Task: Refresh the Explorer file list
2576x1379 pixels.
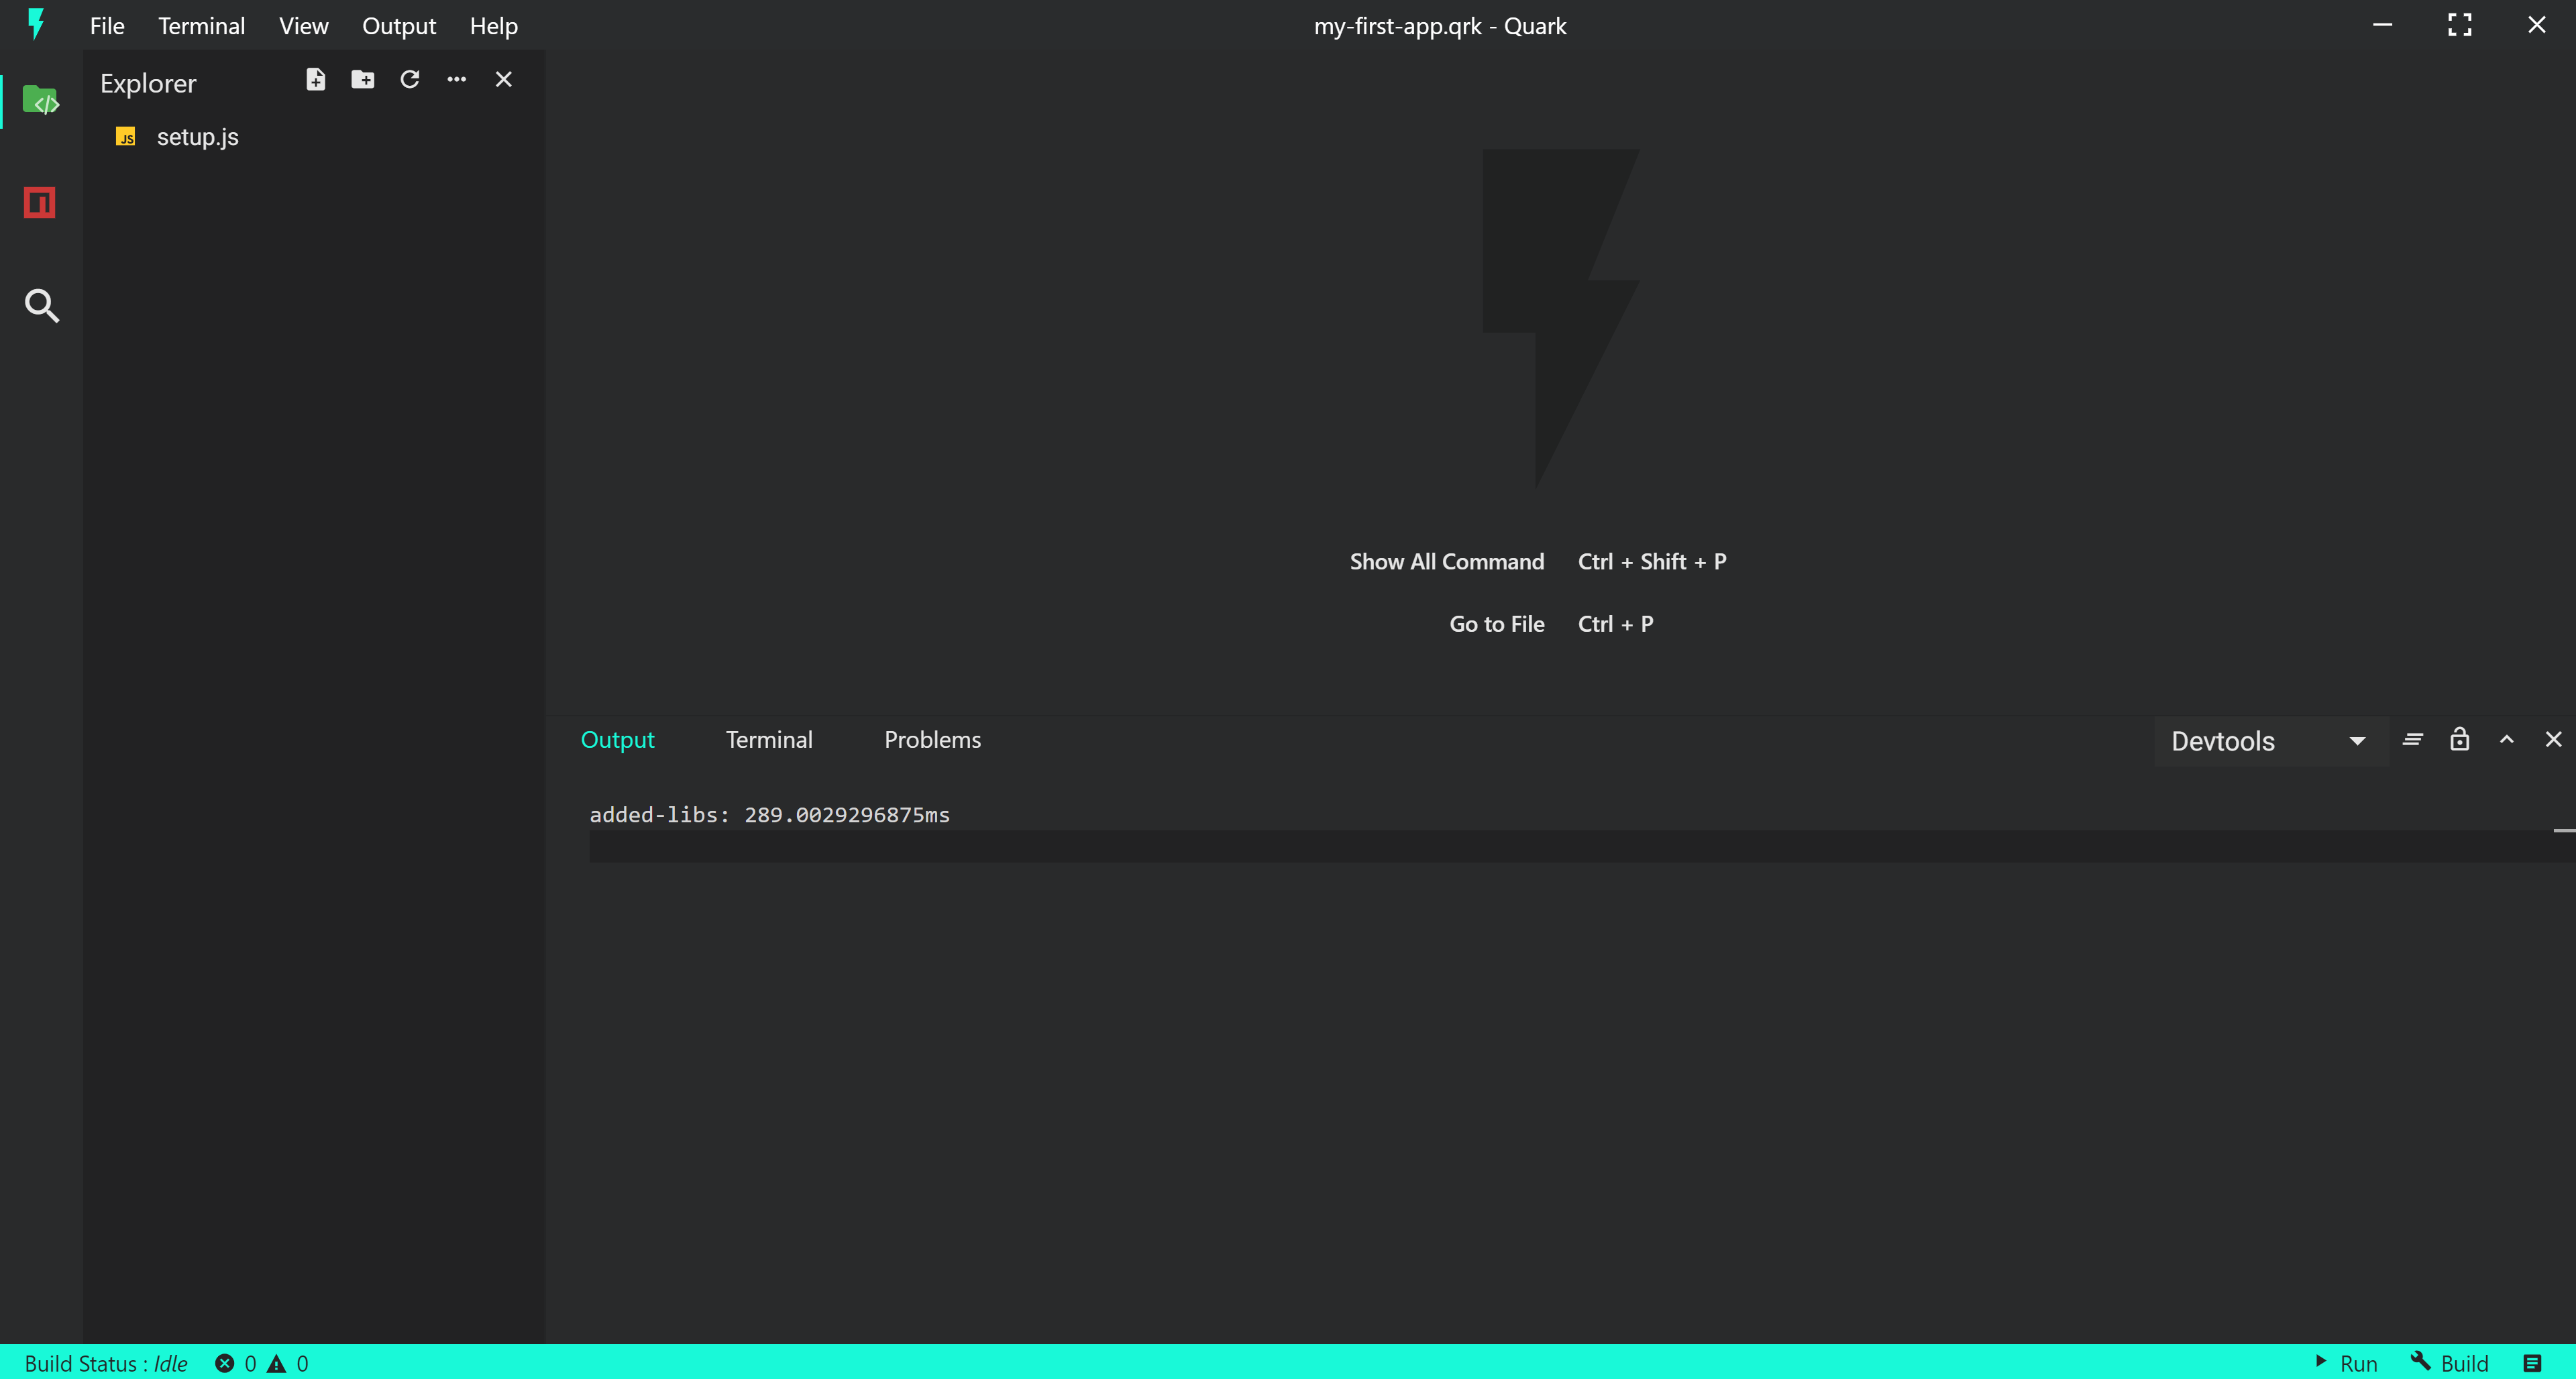Action: coord(410,79)
